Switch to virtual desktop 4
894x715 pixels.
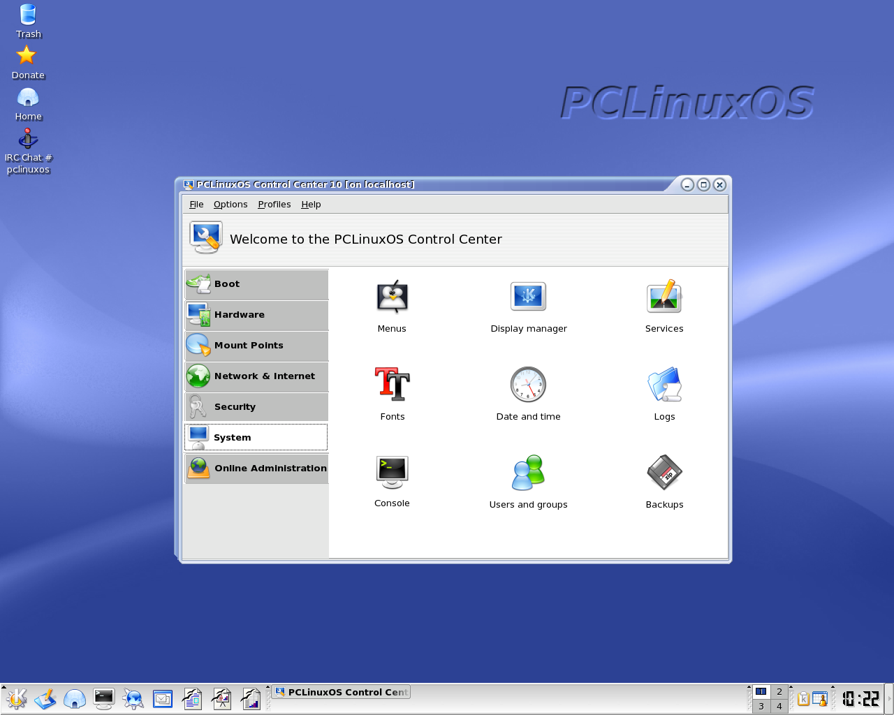779,706
